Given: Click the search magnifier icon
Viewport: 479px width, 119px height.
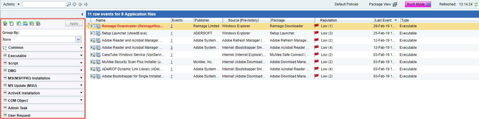Looking at the screenshot, I should coord(69,4).
